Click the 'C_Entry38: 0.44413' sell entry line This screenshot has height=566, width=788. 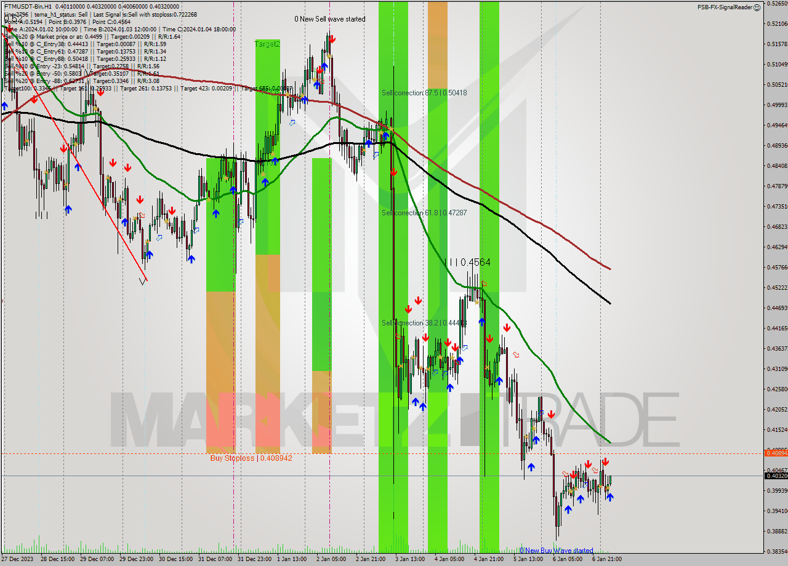pyautogui.click(x=85, y=44)
